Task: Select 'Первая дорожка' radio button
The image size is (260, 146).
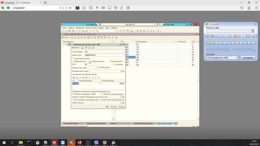Action: (73, 61)
